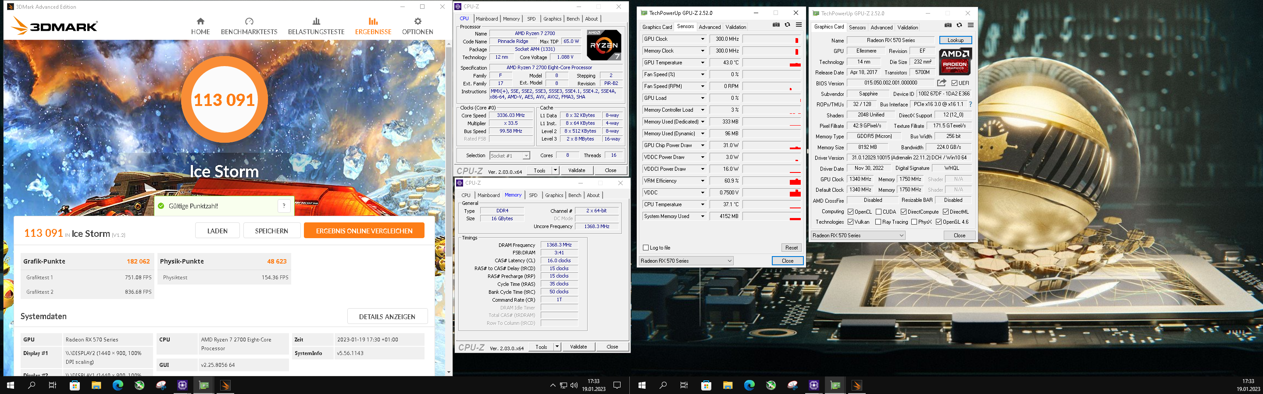
Task: Toggle the CUDA checkbox
Action: coord(878,212)
